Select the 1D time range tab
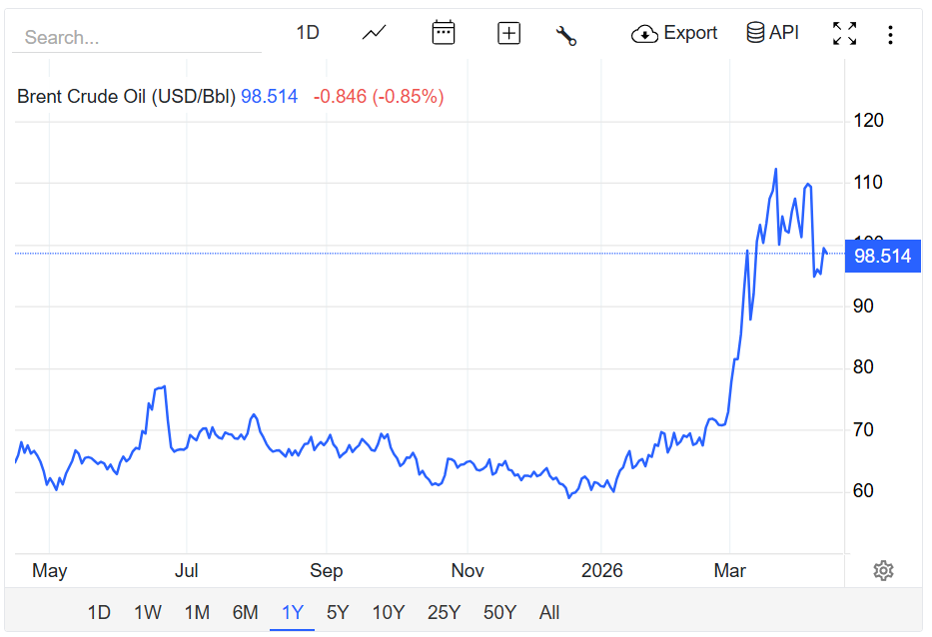This screenshot has height=637, width=932. (99, 612)
